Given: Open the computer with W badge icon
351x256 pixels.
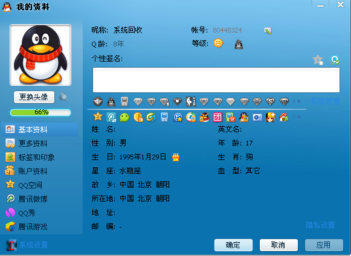Looking at the screenshot, I should tap(231, 117).
